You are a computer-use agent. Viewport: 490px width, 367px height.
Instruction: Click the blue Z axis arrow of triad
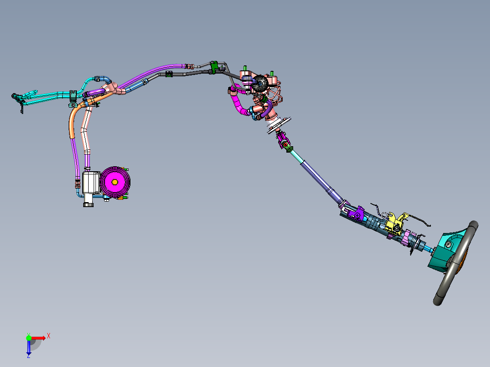pos(29,348)
